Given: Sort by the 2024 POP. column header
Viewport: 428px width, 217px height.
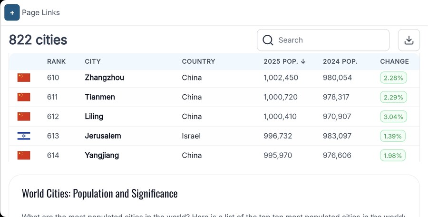Looking at the screenshot, I should (x=340, y=61).
